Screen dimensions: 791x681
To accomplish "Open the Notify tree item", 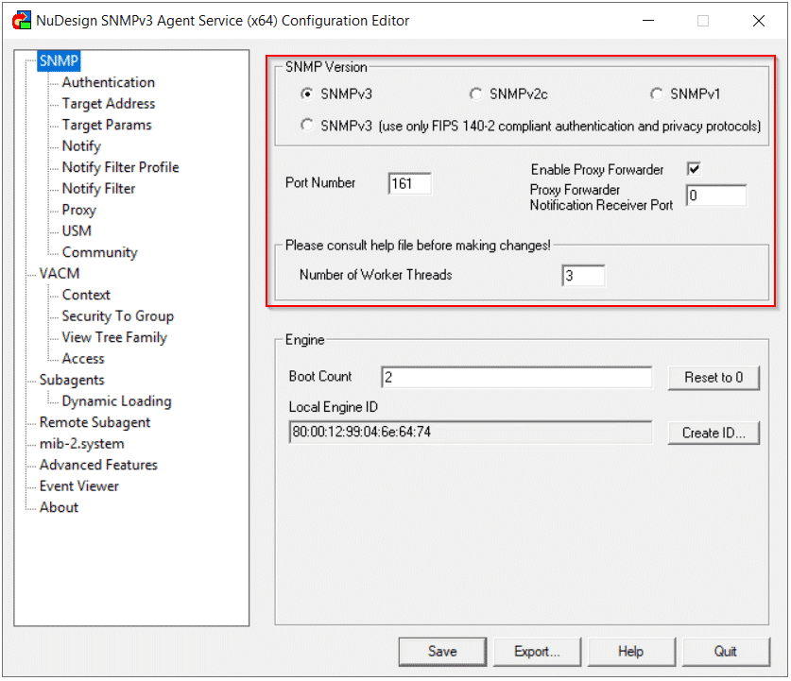I will coord(81,145).
